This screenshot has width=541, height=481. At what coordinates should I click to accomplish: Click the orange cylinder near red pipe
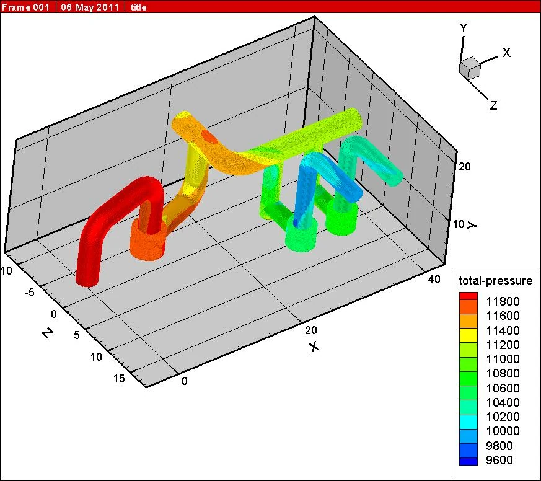click(x=147, y=240)
